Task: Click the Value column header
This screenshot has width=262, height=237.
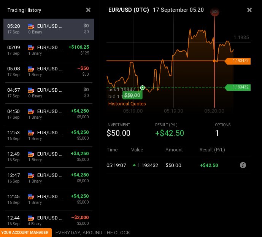Action: [137, 150]
